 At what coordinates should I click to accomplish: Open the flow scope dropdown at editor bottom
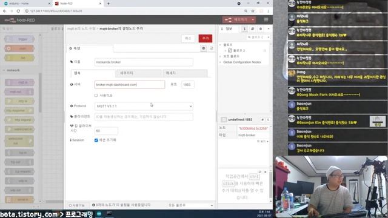(190, 205)
